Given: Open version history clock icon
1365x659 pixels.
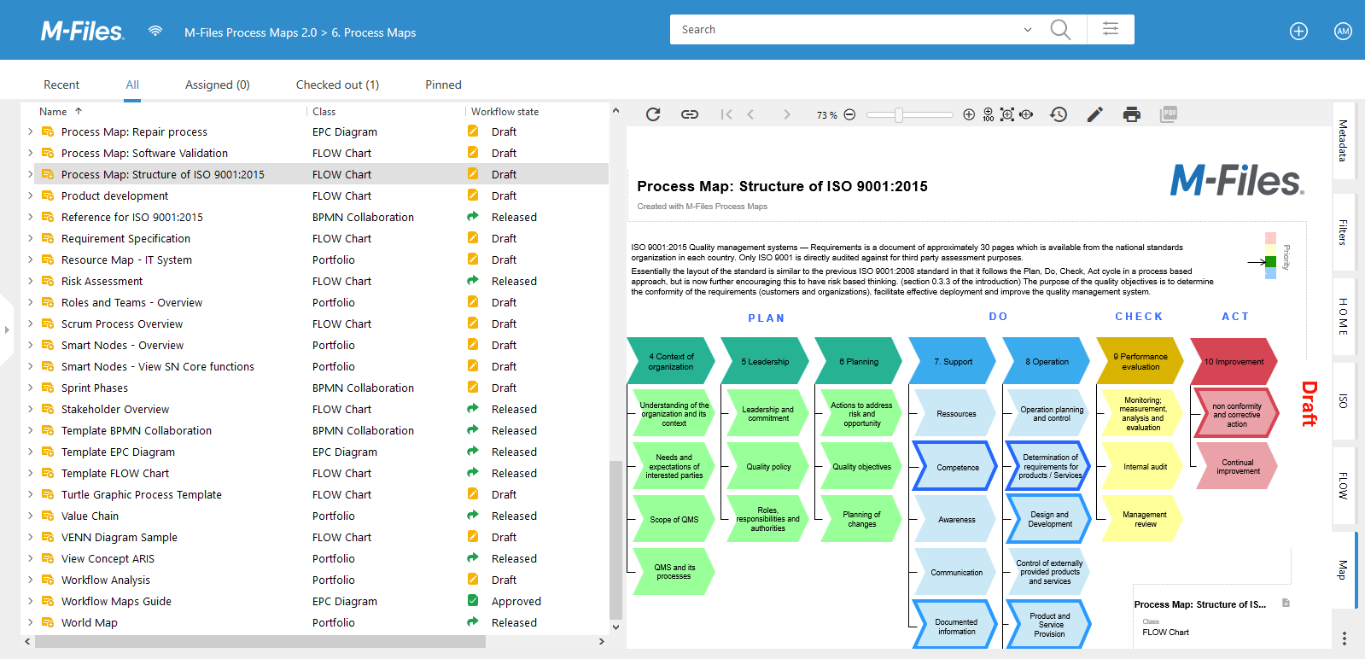Looking at the screenshot, I should (1059, 114).
